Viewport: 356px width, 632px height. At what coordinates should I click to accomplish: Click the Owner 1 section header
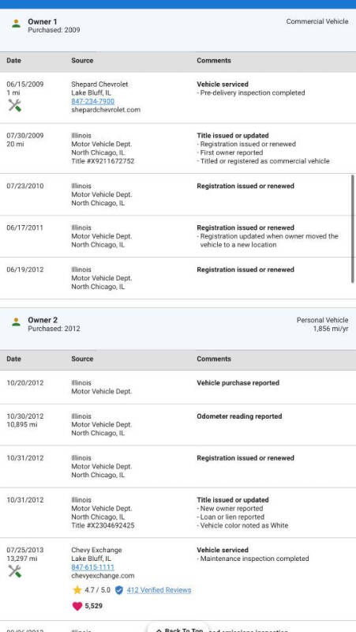click(178, 30)
